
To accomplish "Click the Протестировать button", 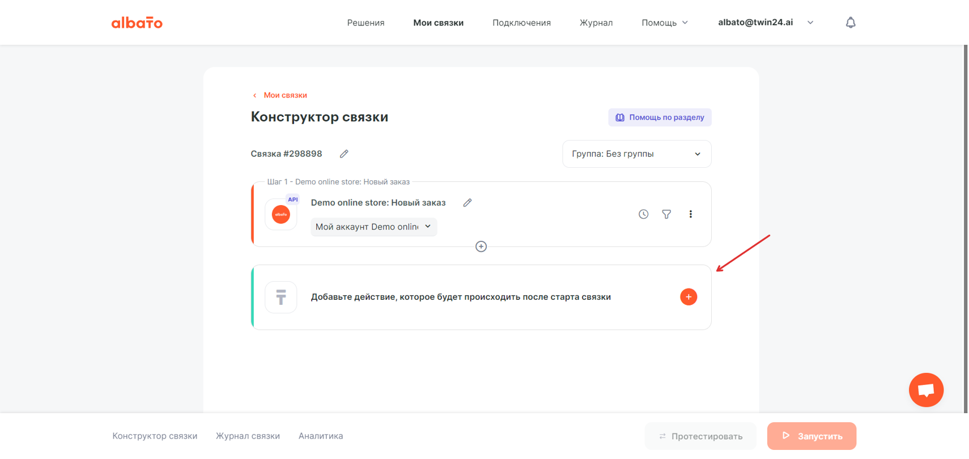I will tap(700, 436).
